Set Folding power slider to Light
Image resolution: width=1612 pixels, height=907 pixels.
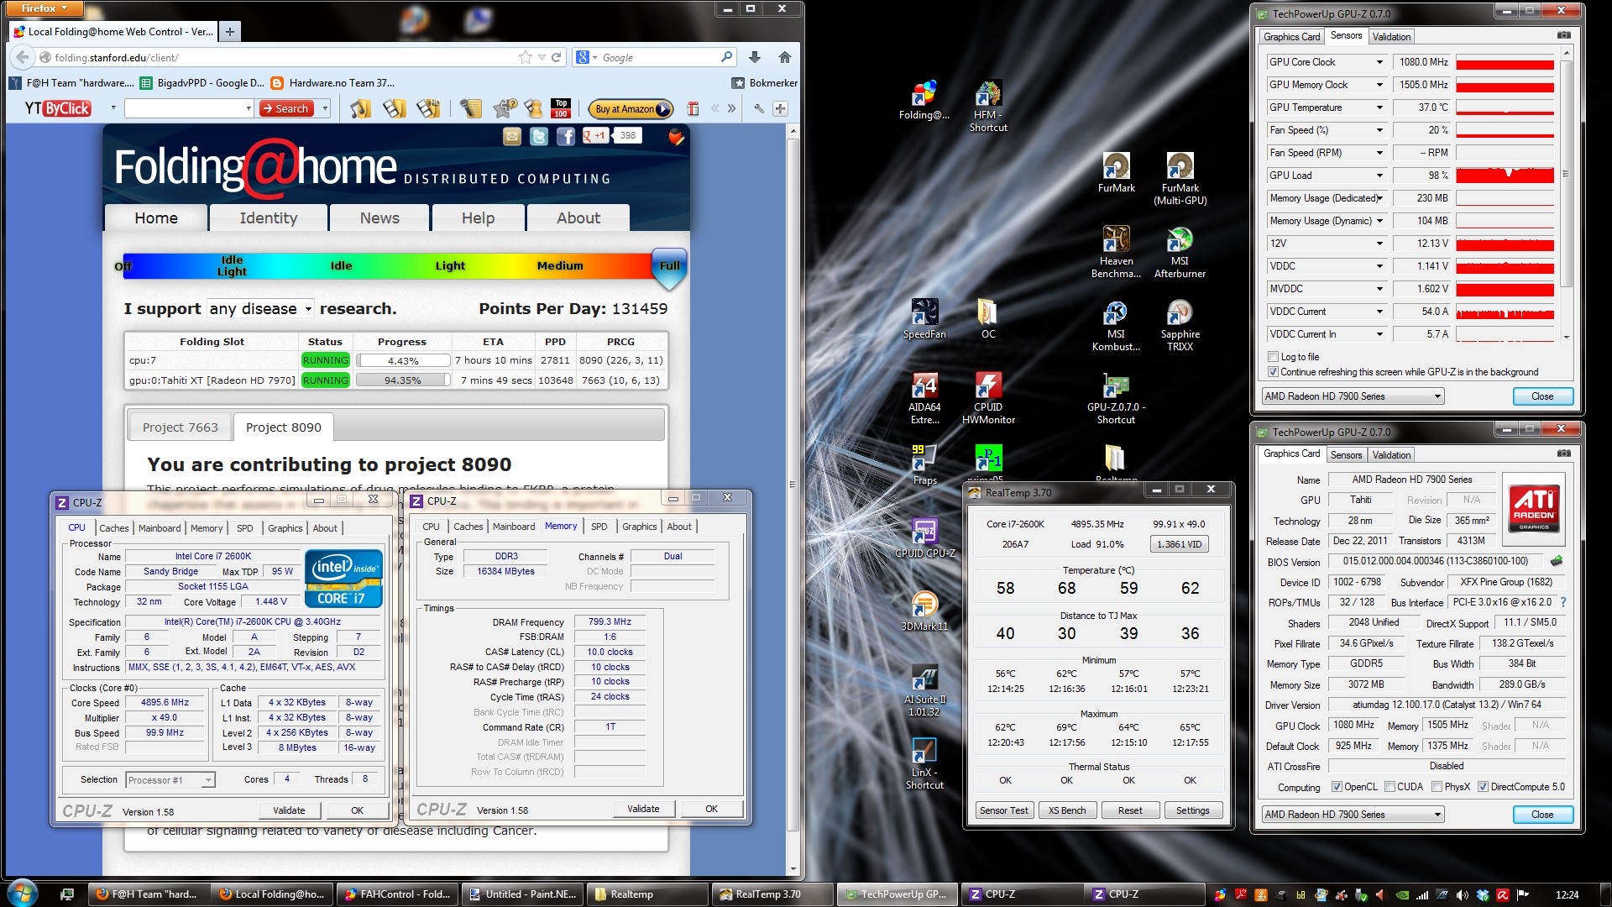click(450, 266)
